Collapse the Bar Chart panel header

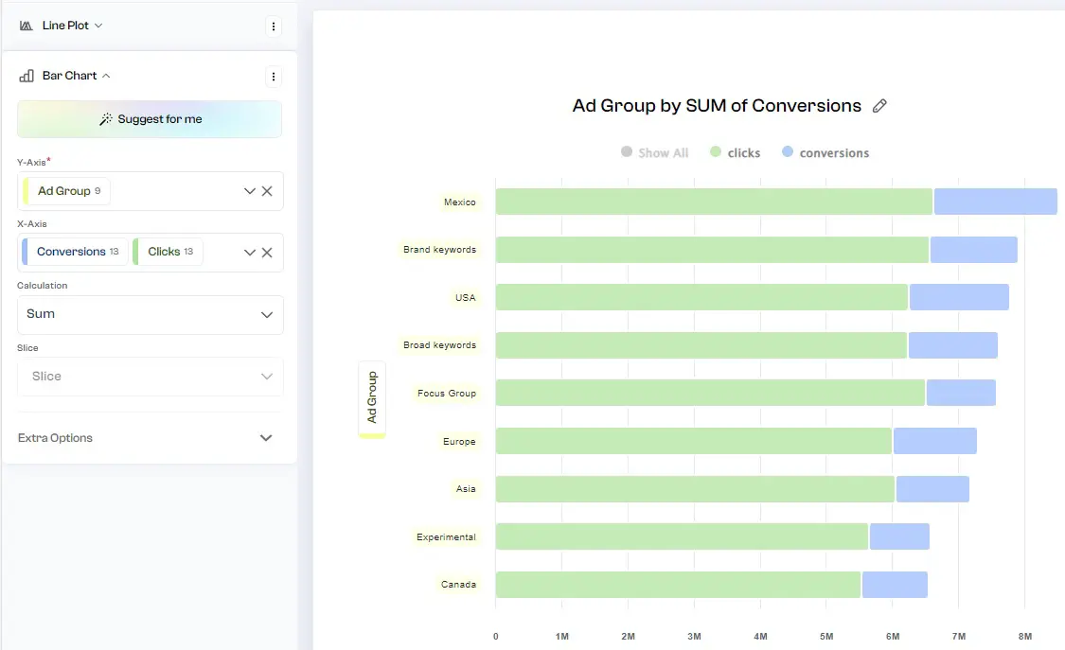coord(107,76)
